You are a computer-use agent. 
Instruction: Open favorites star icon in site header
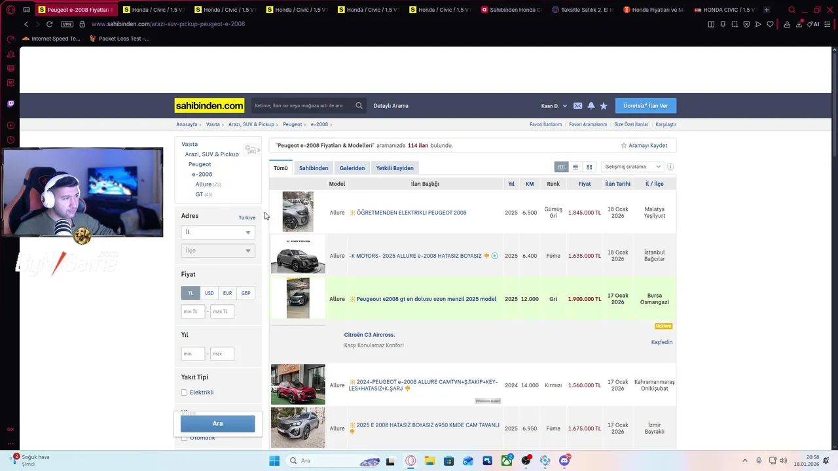tap(604, 106)
